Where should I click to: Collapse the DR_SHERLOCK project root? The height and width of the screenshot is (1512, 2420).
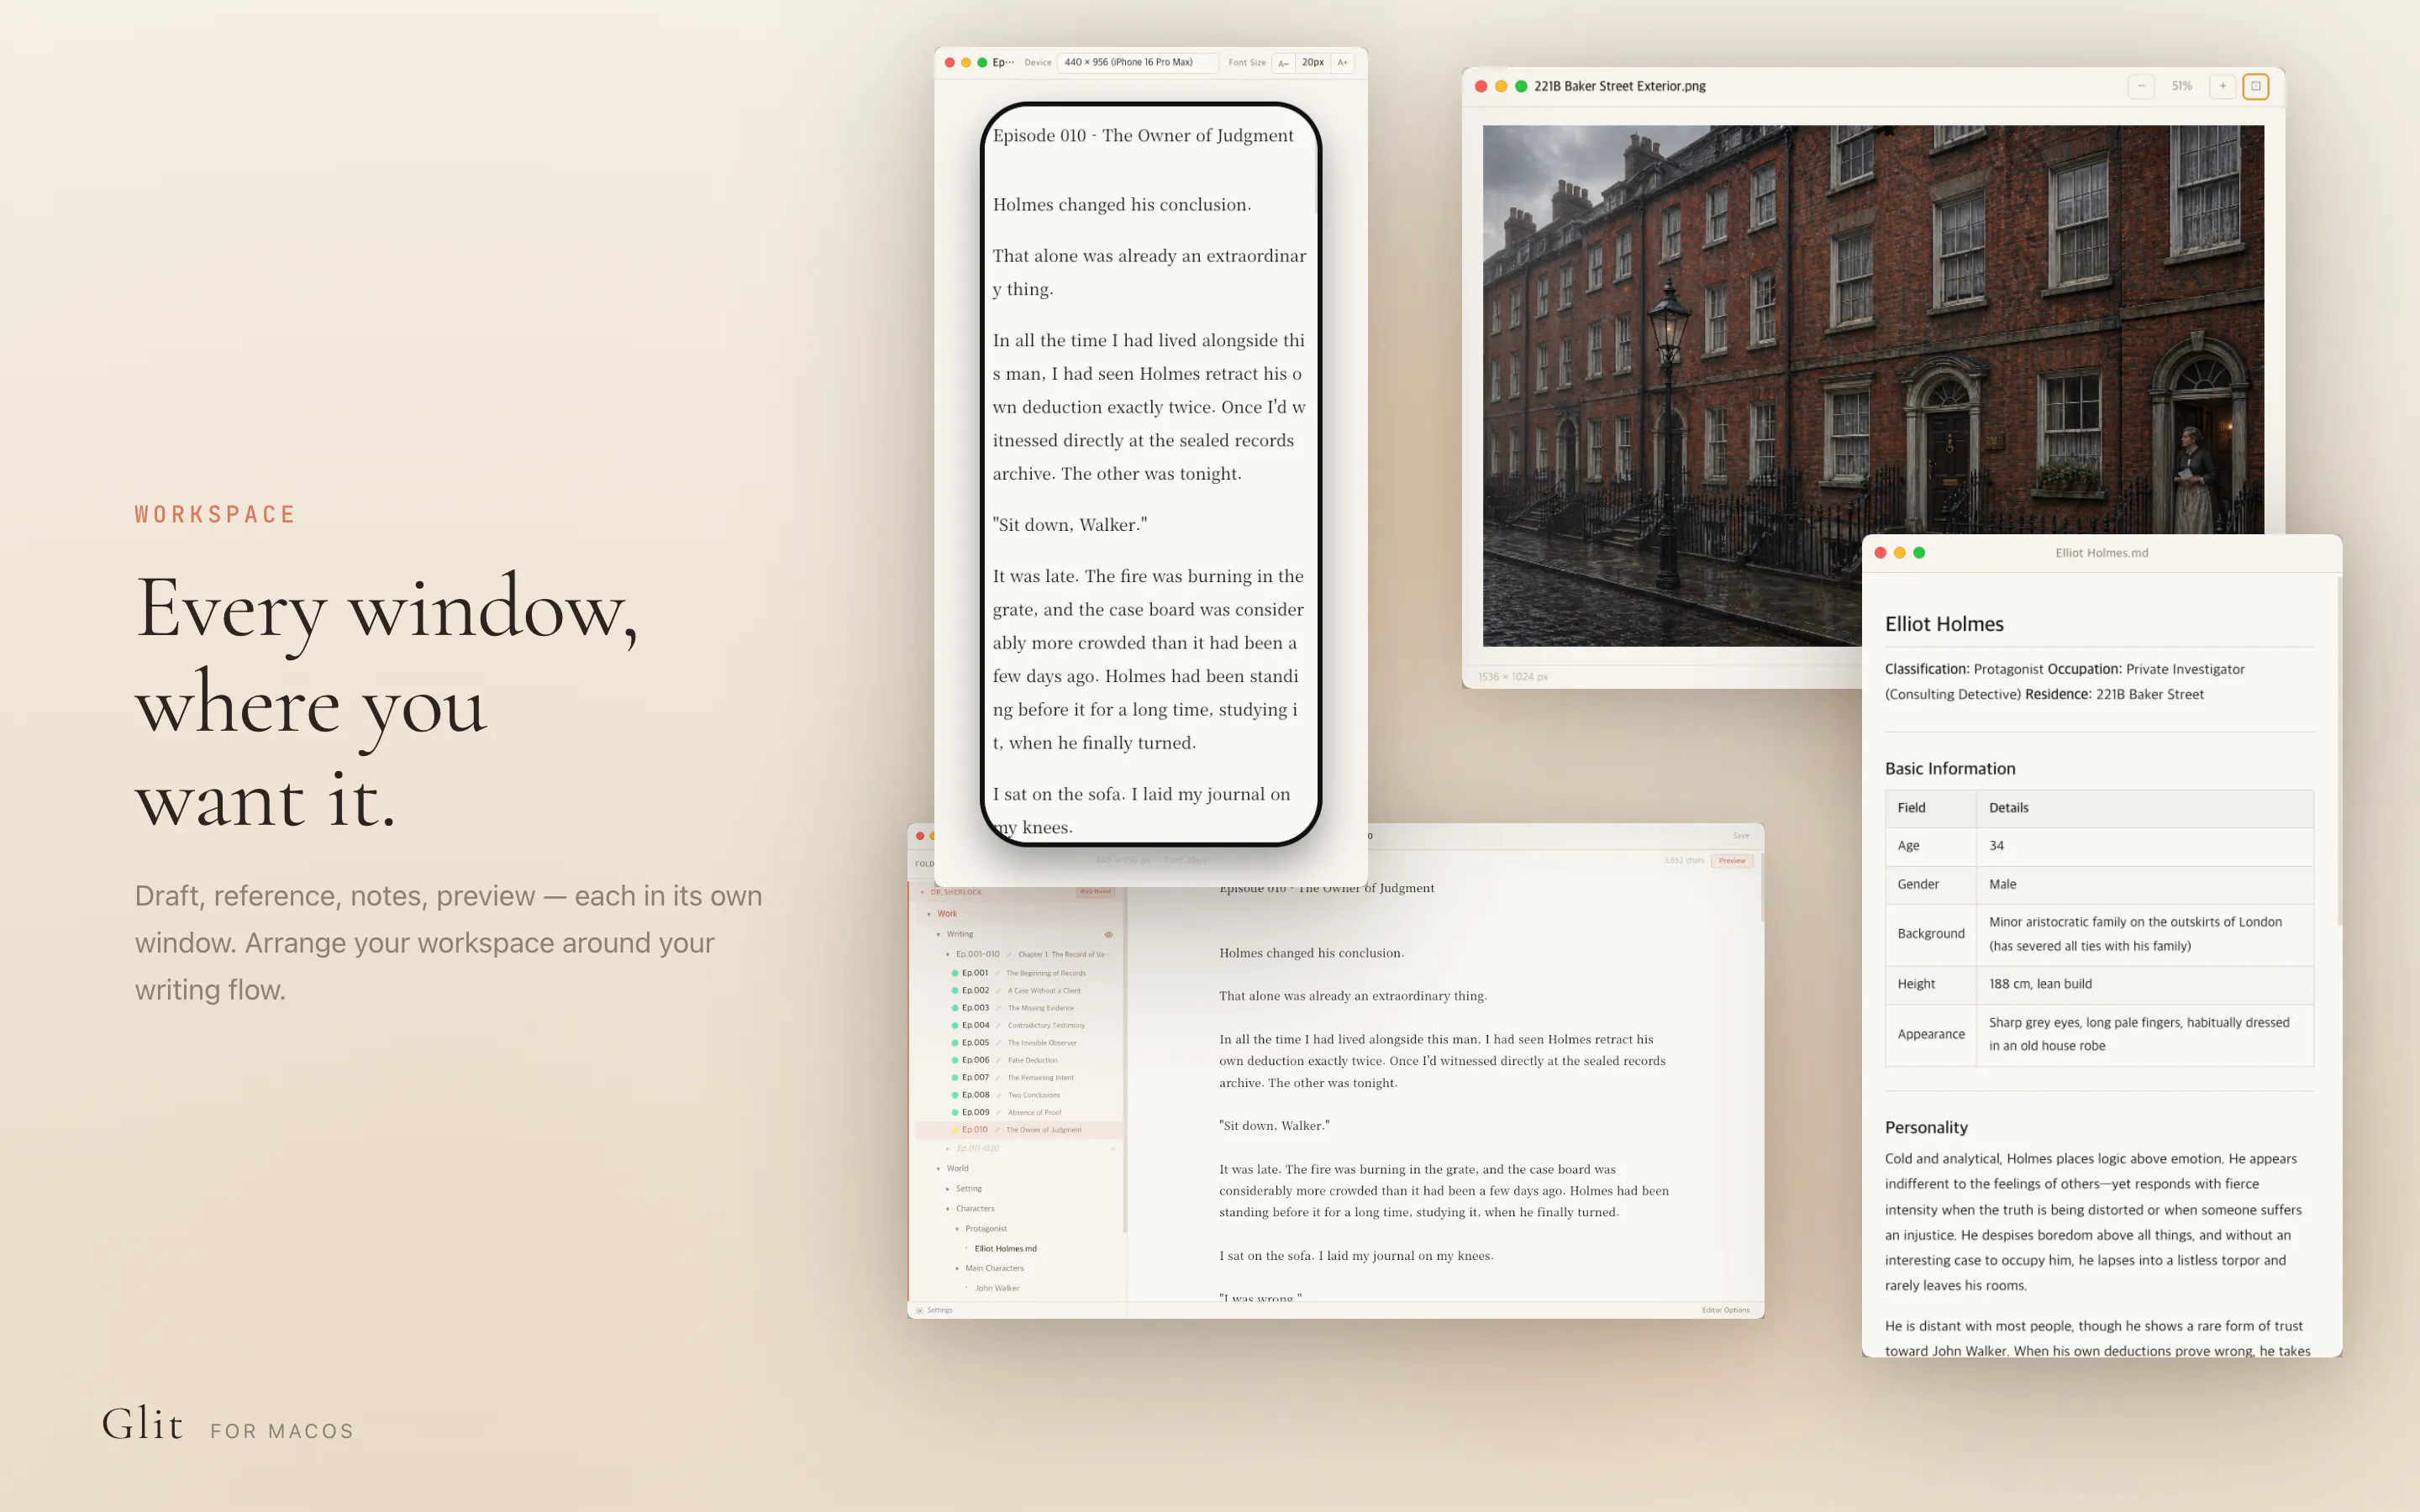tap(922, 892)
